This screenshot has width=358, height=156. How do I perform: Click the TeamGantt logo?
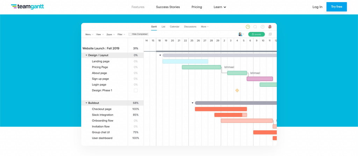(27, 7)
